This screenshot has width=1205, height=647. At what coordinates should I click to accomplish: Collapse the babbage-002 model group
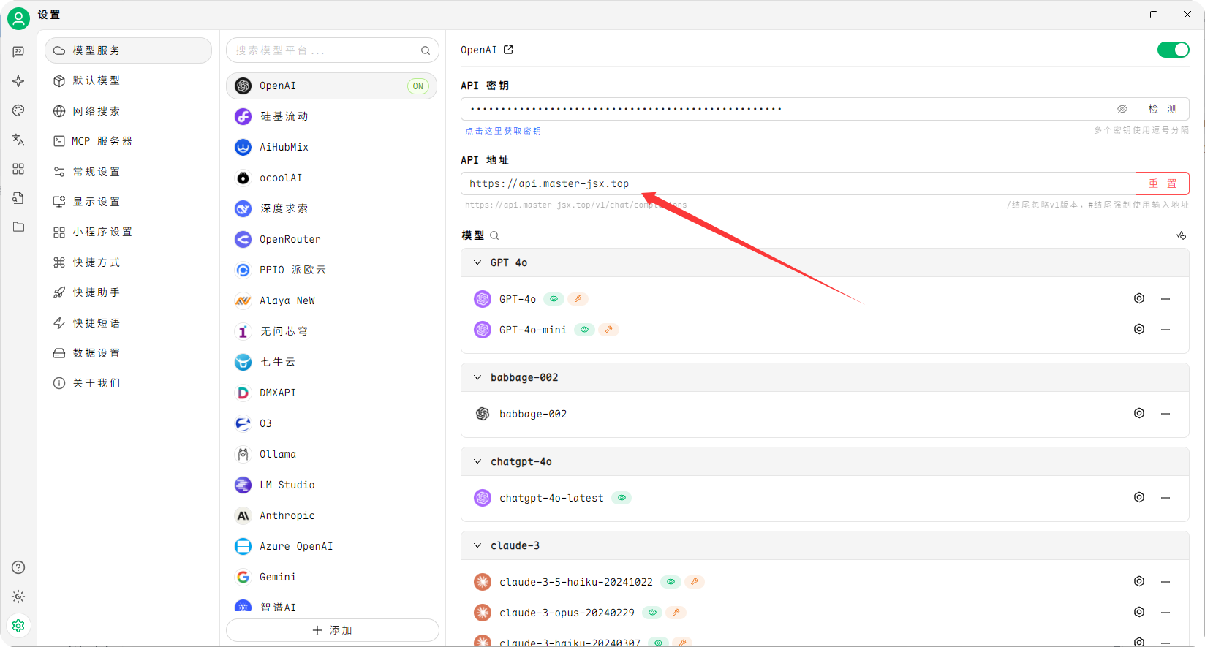pos(477,377)
